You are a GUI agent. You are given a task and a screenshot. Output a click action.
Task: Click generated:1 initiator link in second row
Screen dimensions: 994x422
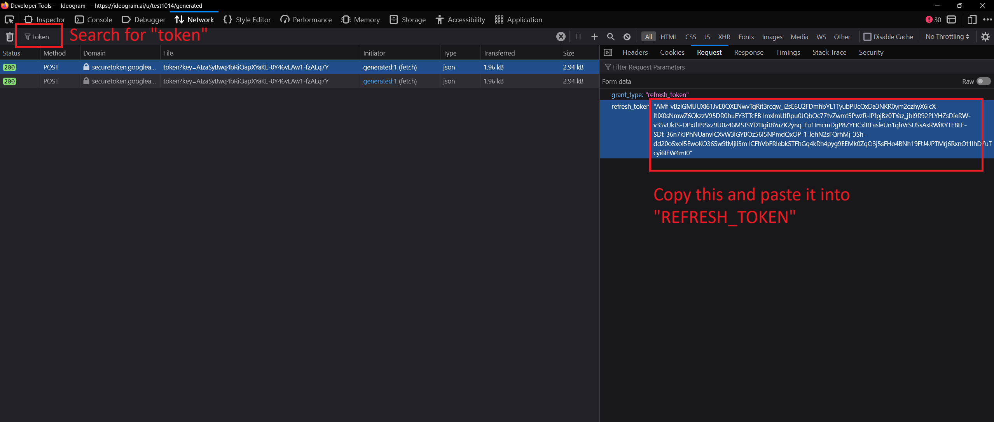tap(380, 81)
